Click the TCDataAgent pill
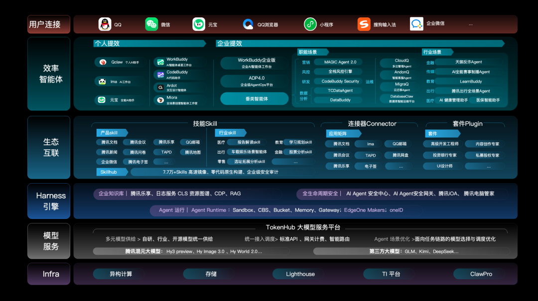 tap(338, 91)
